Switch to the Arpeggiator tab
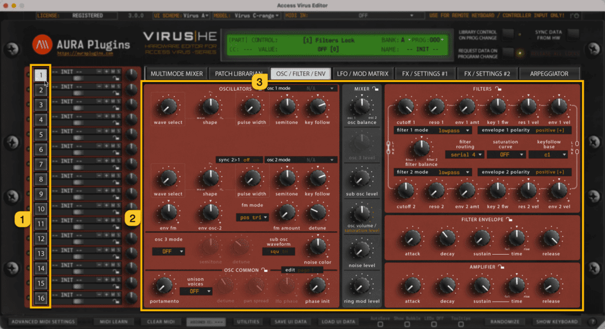605x329 pixels. 549,74
